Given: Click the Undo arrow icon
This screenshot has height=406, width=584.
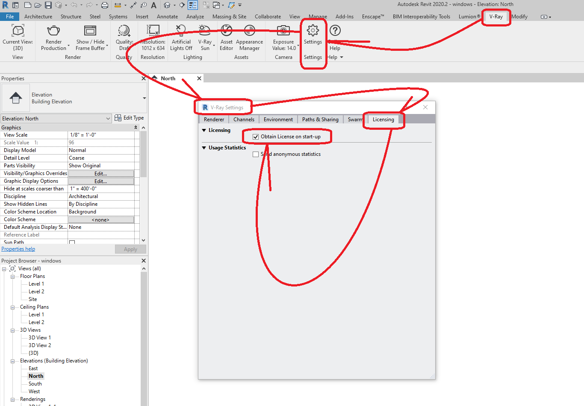Looking at the screenshot, I should pos(74,5).
